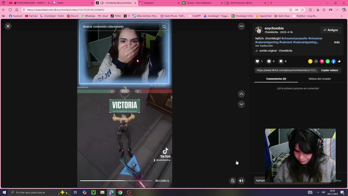The image size is (348, 196).
Task: Get embed code icon
Action: pos(316,61)
